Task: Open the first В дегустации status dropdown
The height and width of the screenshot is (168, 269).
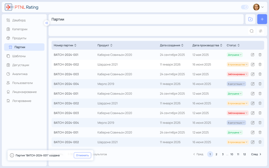Action: (x=236, y=84)
